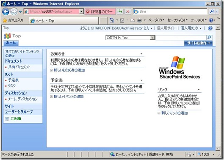Expand the toolbar overflow chevron
Viewport: 224px width, 160px height.
pyautogui.click(x=218, y=19)
